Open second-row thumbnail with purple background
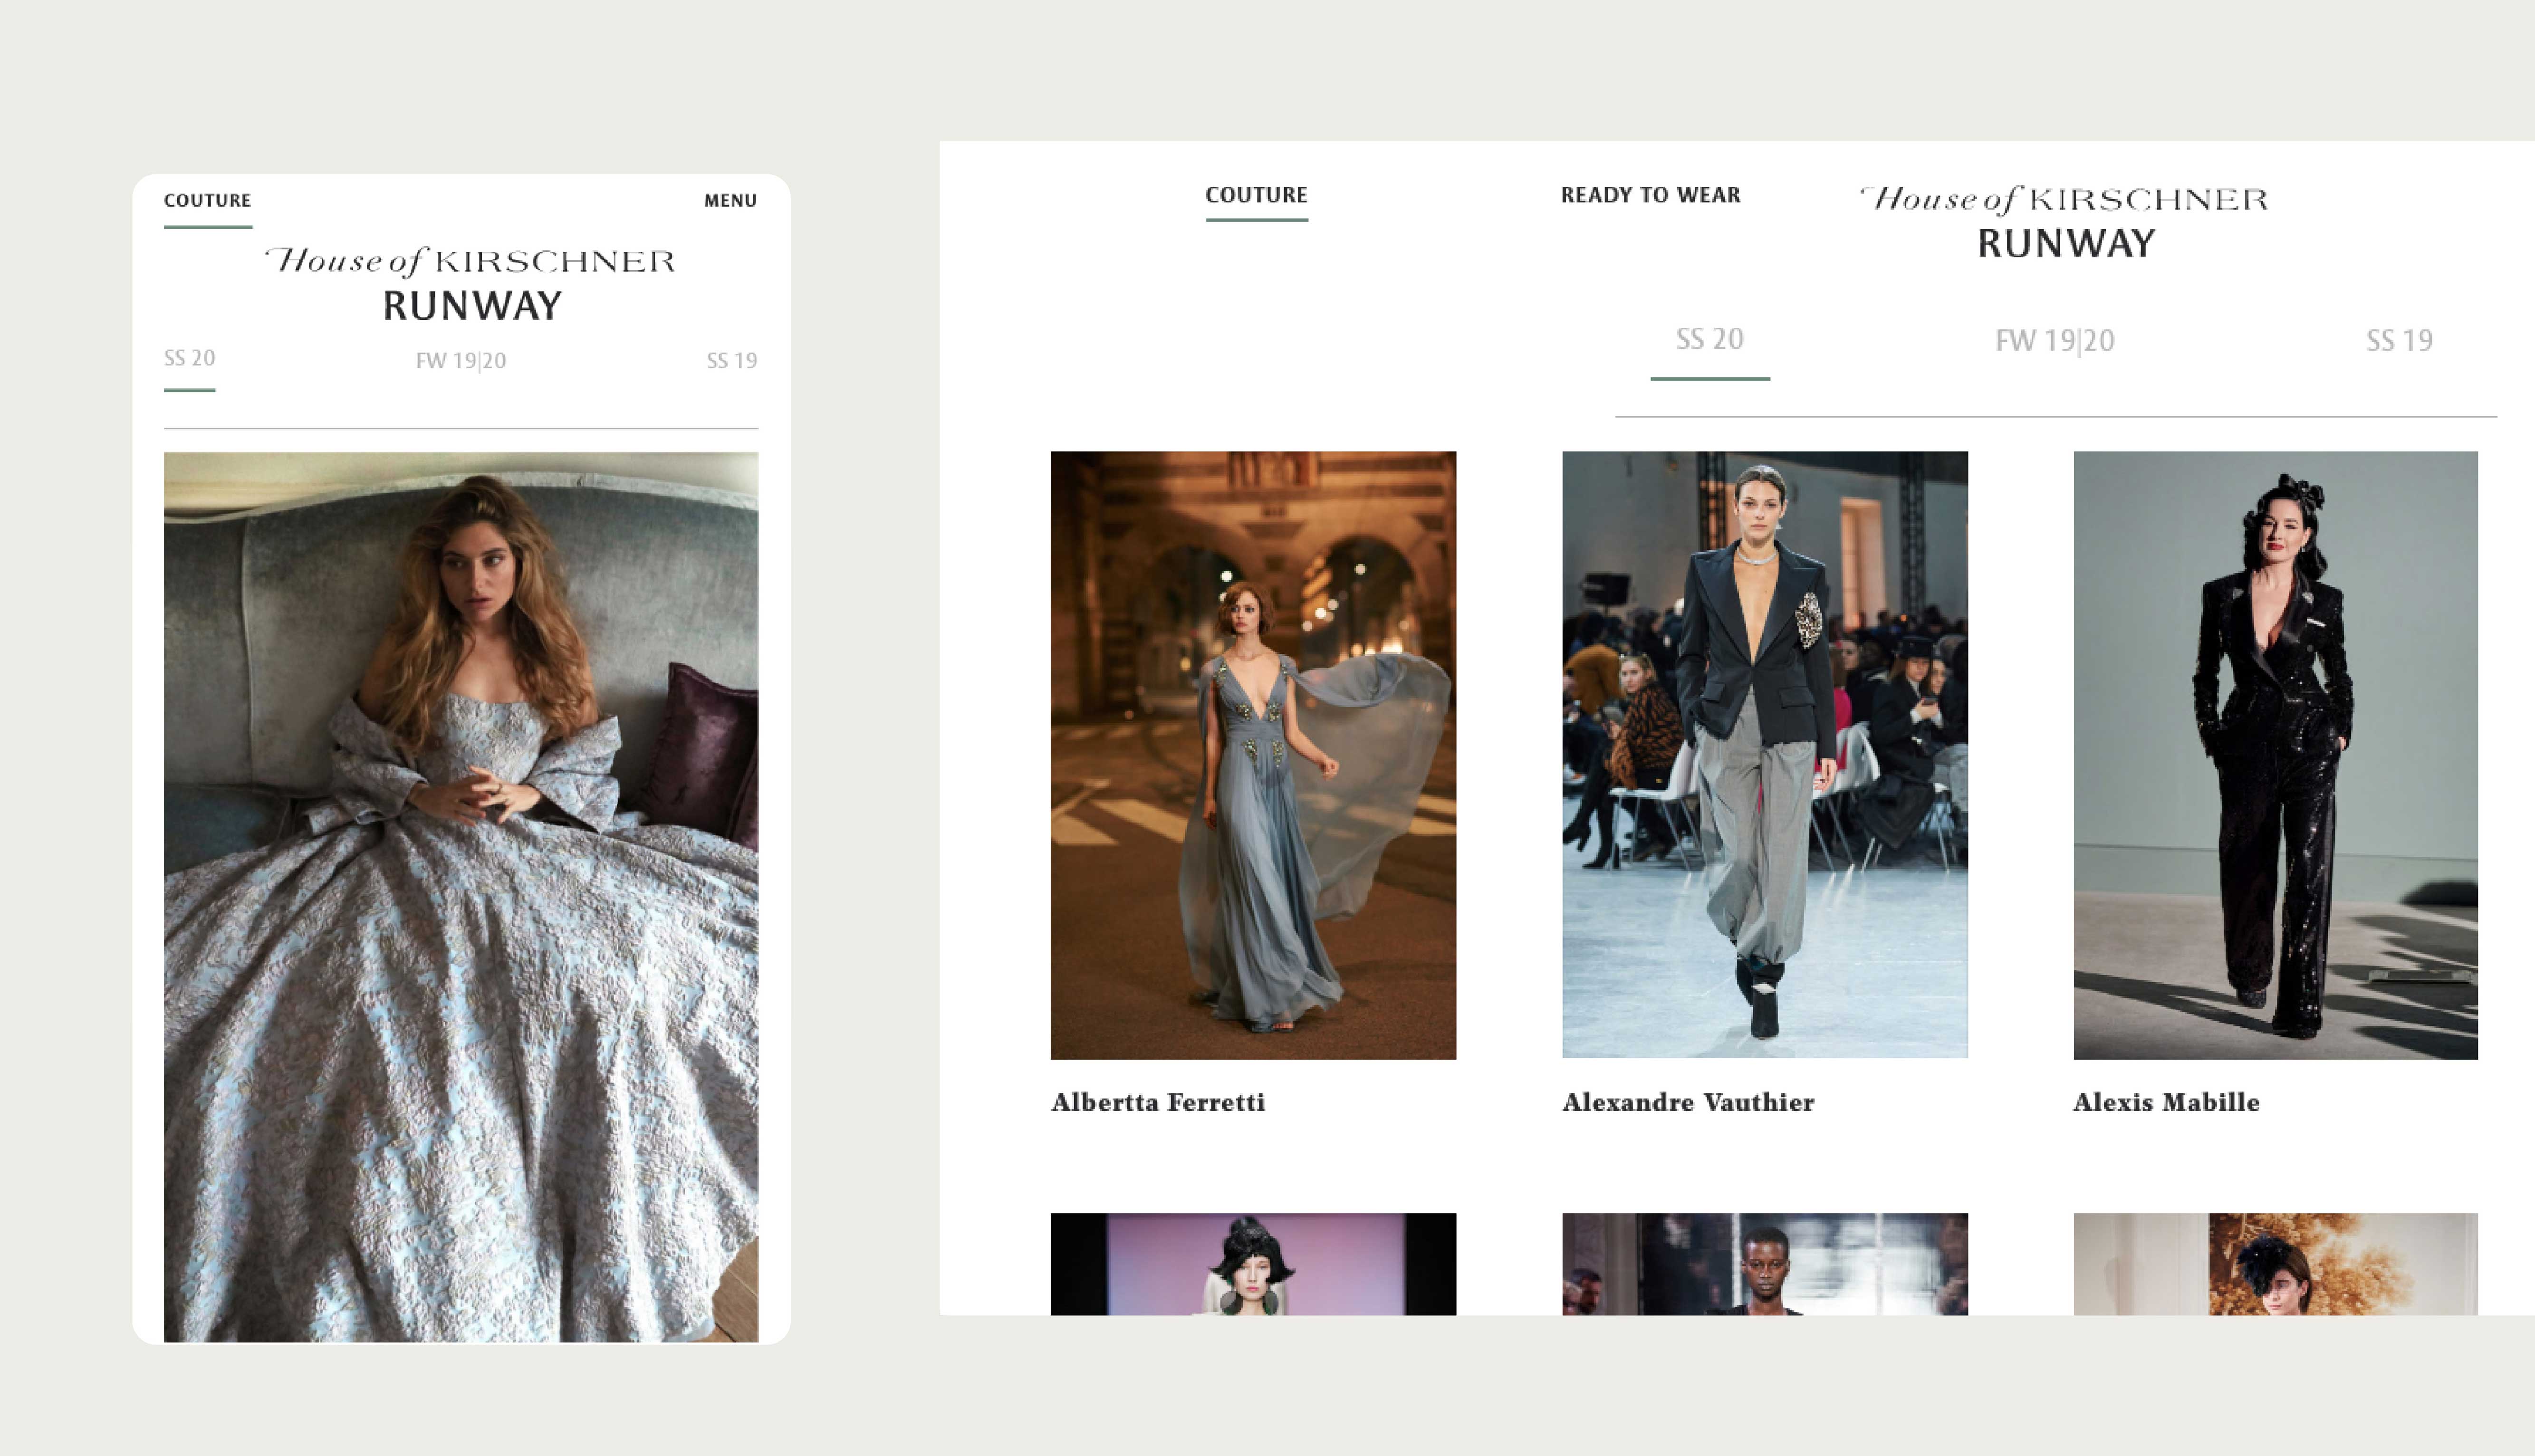Screen dimensions: 2535x1456 coord(1253,1264)
